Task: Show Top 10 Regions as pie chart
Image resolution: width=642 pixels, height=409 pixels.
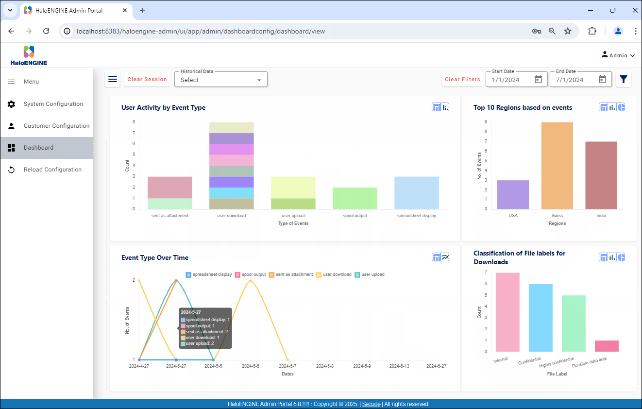Action: pyautogui.click(x=621, y=107)
